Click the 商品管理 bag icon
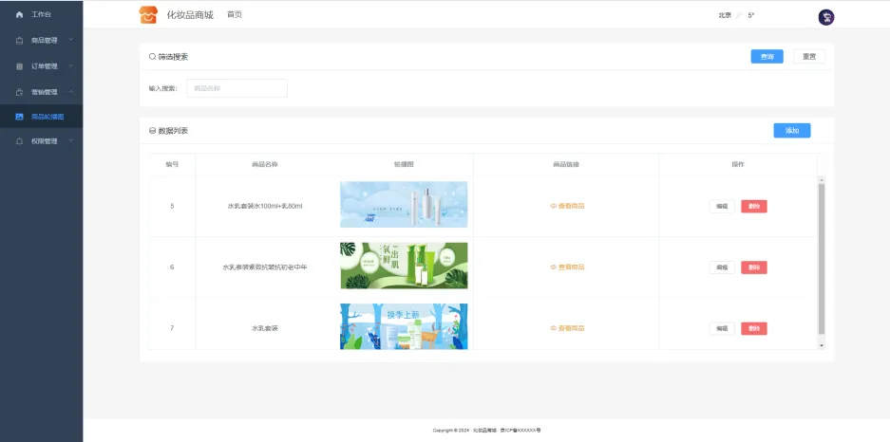Screen dimensions: 890x442 click(19, 41)
